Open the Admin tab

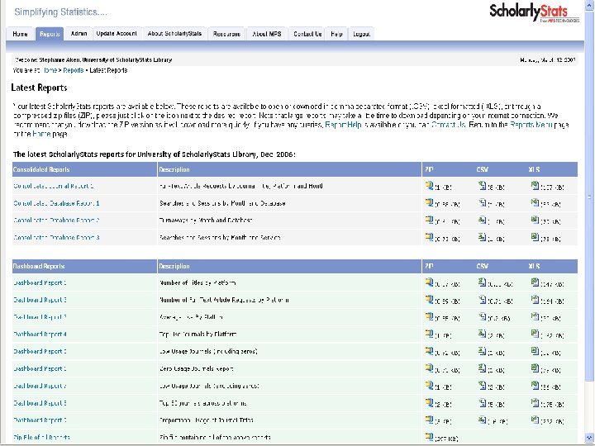79,34
